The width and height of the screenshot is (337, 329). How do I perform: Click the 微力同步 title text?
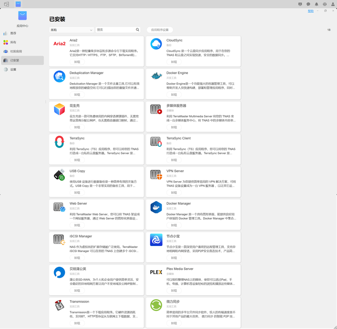pyautogui.click(x=173, y=301)
